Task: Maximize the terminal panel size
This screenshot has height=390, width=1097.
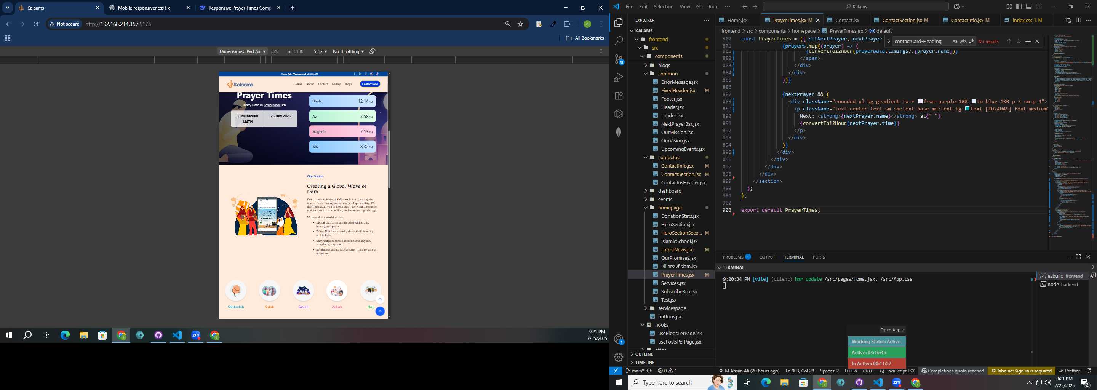Action: click(1078, 257)
